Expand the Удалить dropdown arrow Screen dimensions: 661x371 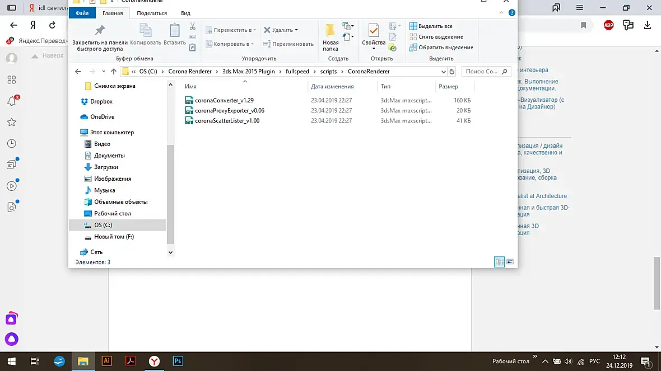[296, 30]
